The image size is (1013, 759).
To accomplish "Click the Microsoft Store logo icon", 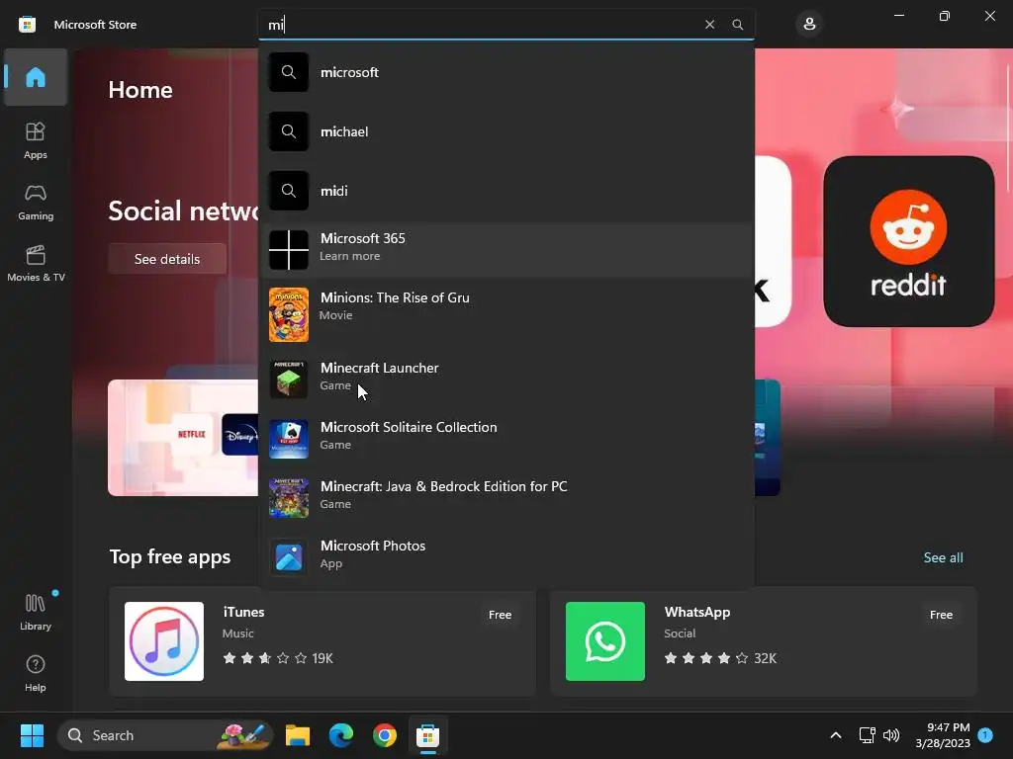I will (x=27, y=25).
